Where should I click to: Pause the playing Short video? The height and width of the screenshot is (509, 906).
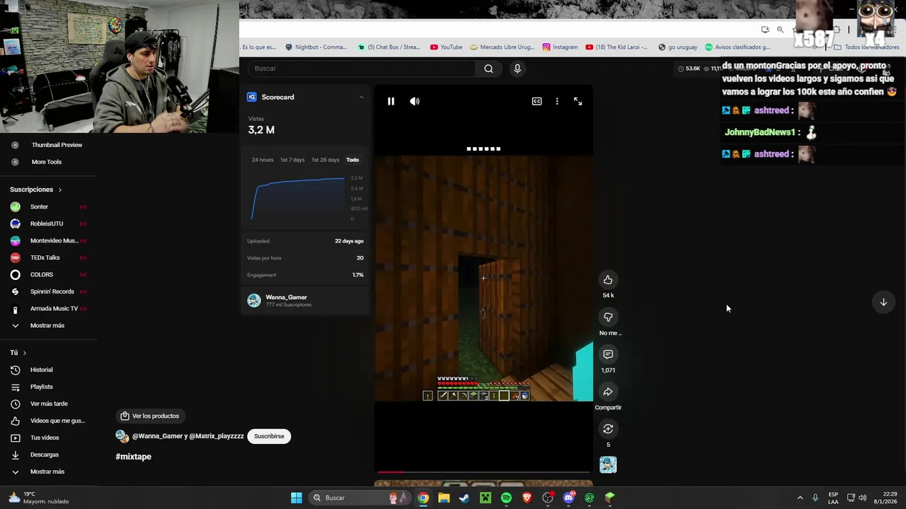click(391, 101)
